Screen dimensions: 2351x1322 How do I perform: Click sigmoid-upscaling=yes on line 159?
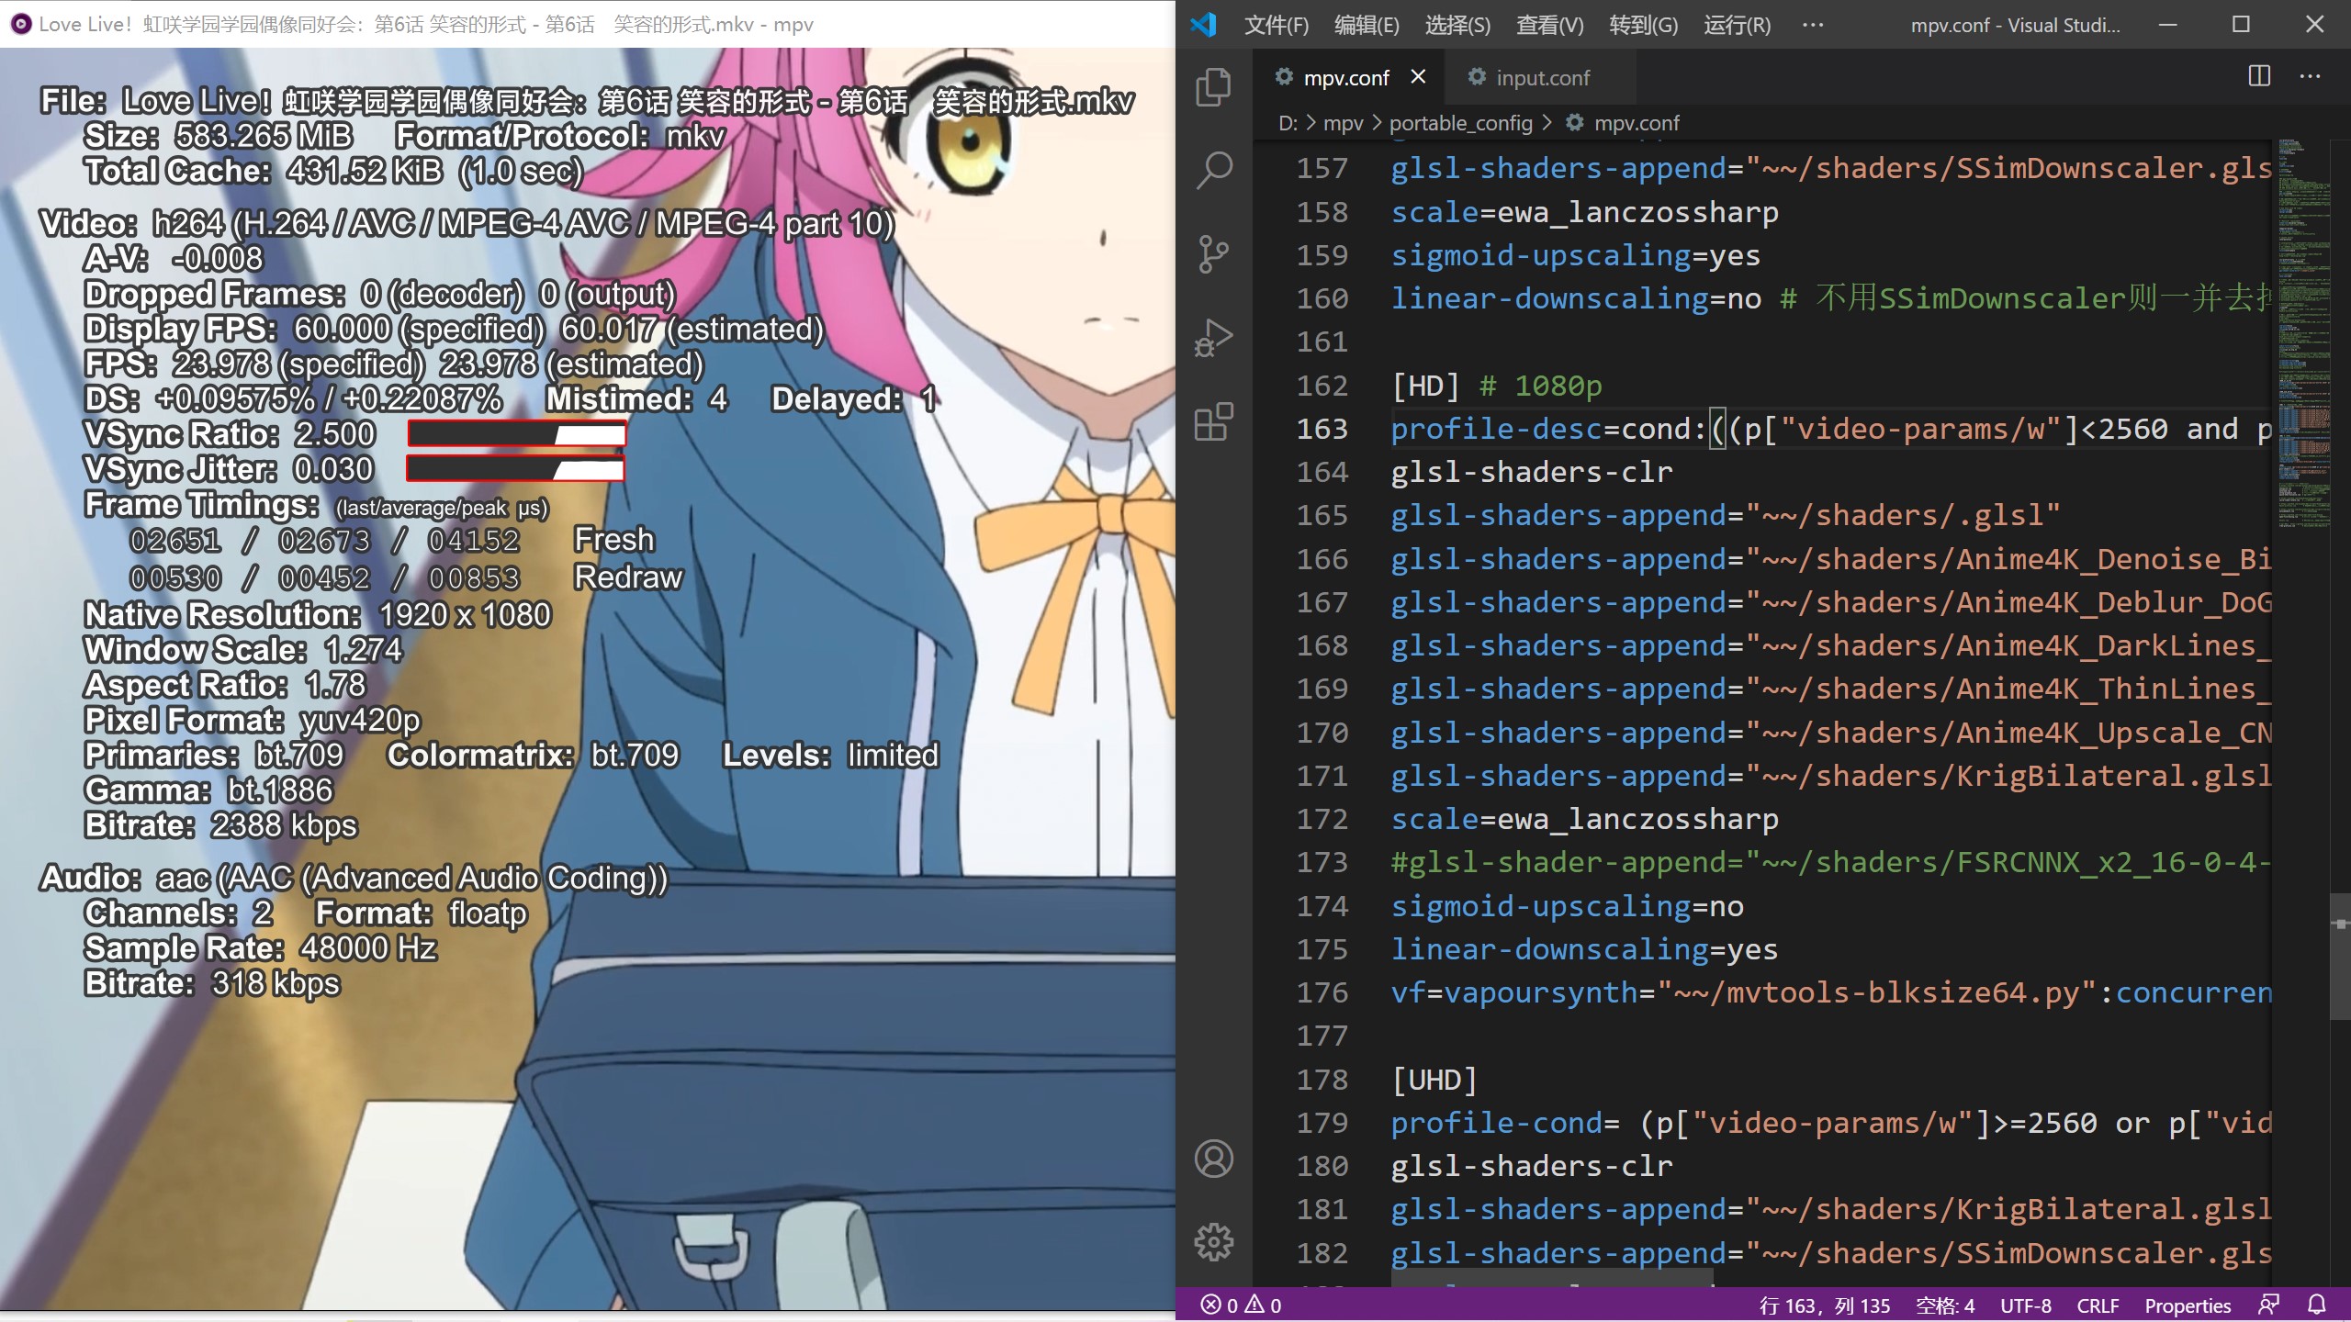pos(1575,255)
